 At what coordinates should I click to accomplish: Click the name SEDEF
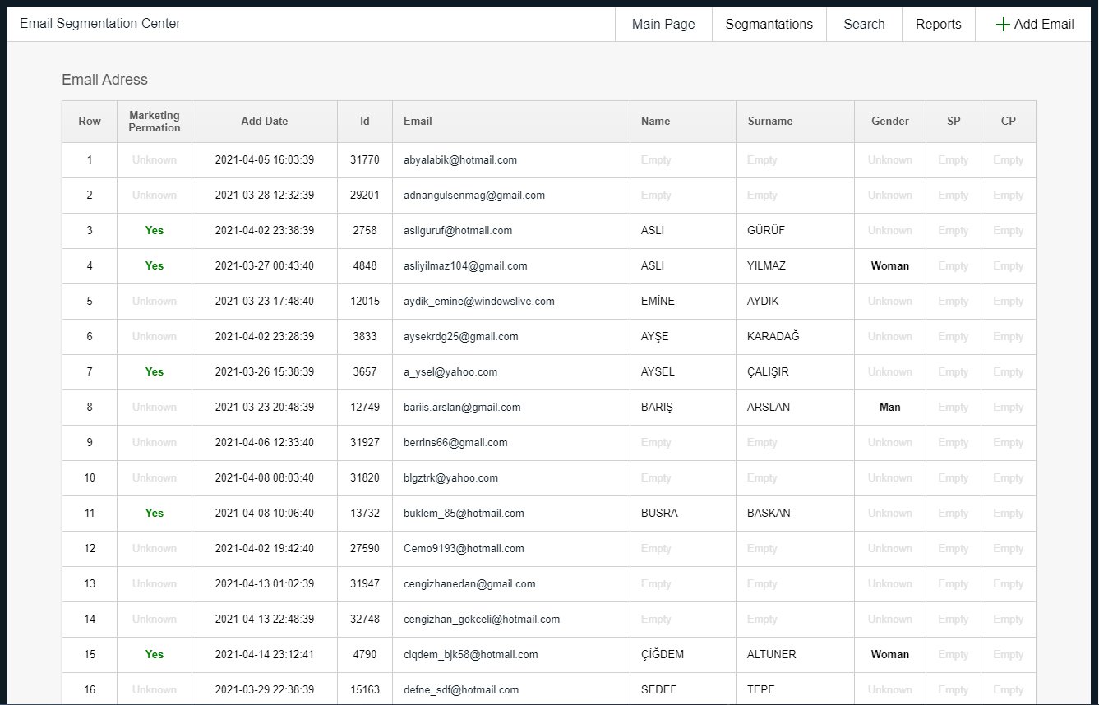pyautogui.click(x=659, y=690)
